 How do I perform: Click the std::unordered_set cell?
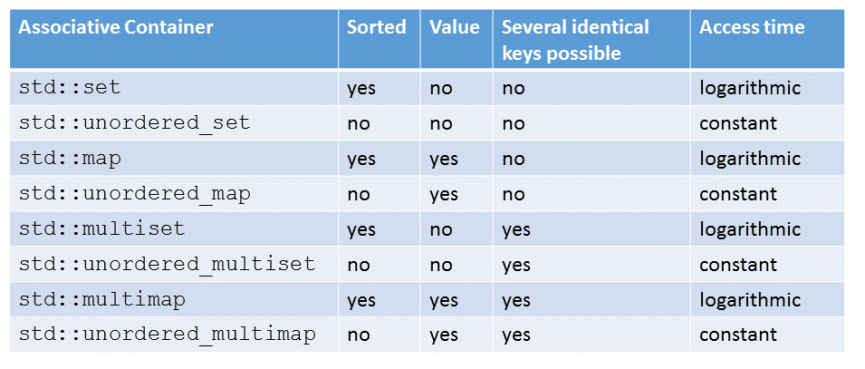134,123
